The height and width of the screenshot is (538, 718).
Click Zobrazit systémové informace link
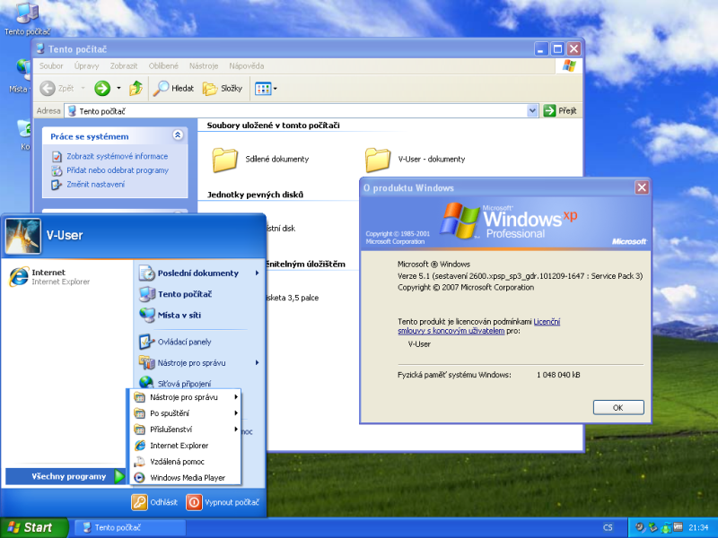coord(118,156)
